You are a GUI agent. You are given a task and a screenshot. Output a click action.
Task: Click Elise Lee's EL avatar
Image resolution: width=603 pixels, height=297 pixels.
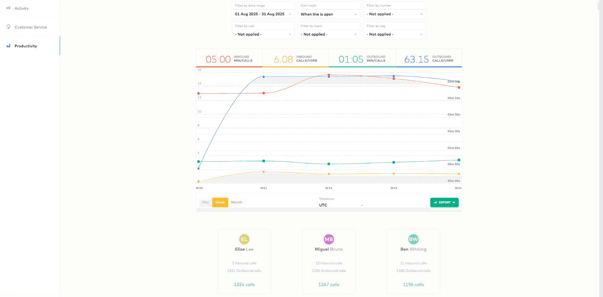(244, 239)
